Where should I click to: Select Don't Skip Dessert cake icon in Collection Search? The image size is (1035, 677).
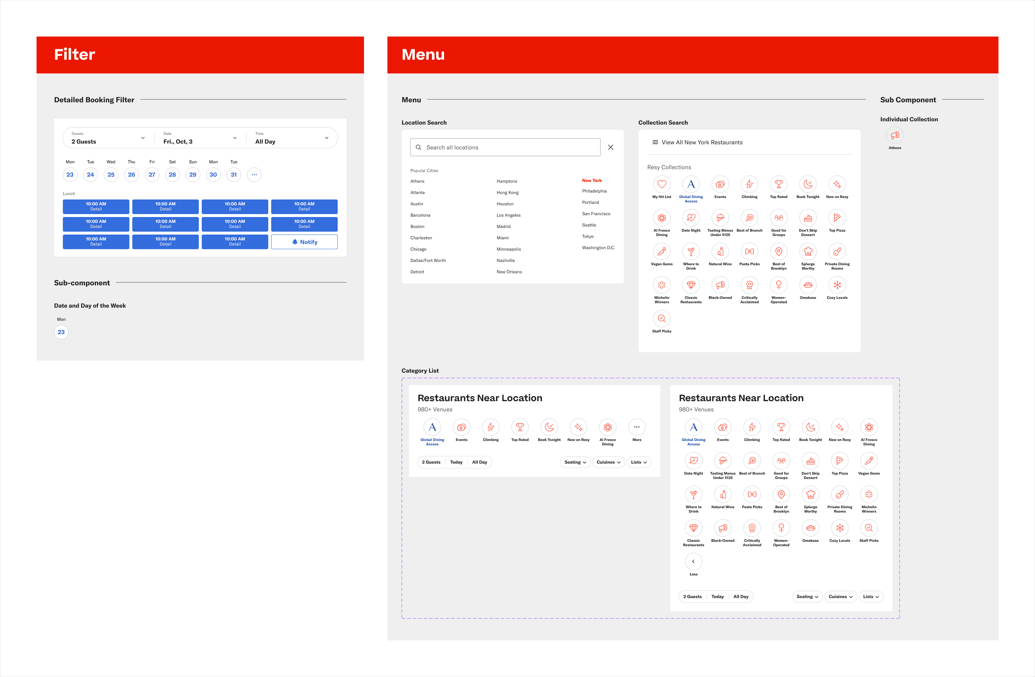coord(808,218)
